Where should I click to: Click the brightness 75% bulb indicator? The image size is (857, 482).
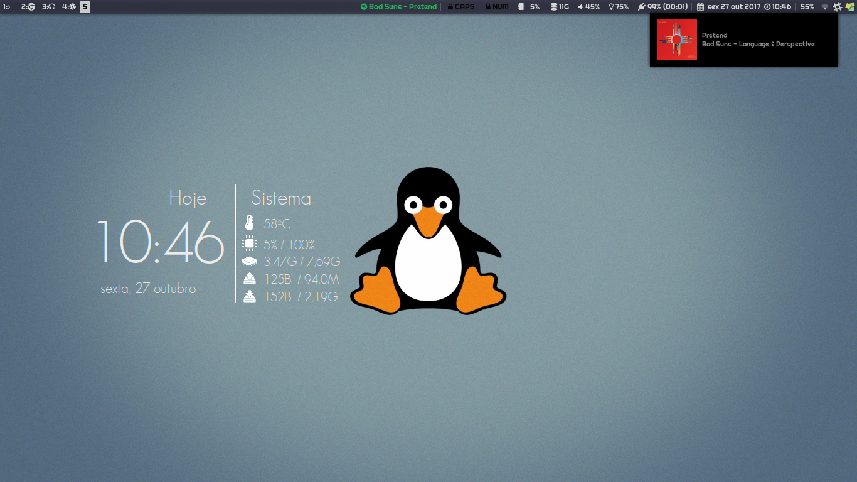619,7
